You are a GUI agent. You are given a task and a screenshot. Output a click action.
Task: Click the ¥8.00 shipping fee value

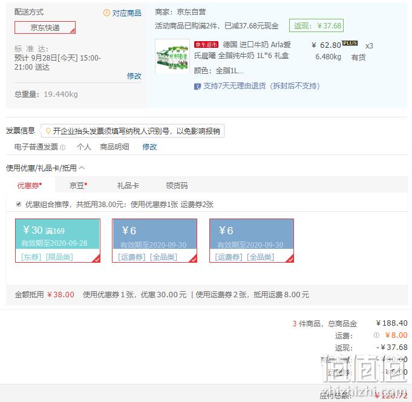click(x=396, y=335)
